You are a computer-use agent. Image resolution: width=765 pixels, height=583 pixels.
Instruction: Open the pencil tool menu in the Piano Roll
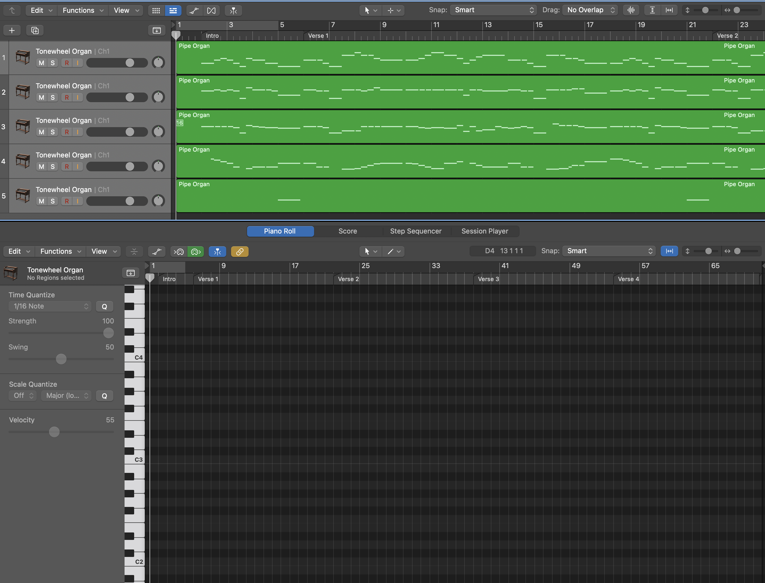(394, 251)
